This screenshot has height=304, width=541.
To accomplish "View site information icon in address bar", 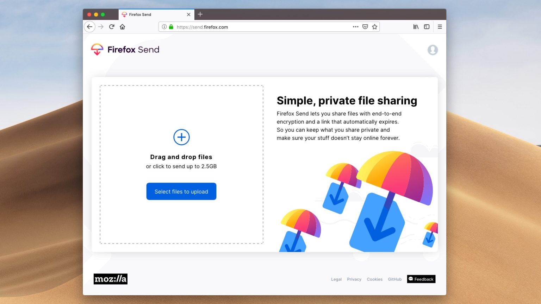I will (x=164, y=27).
